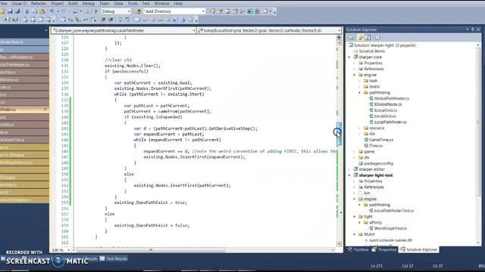
Task: Collapse the sharper-light-test project node
Action: pos(349,175)
